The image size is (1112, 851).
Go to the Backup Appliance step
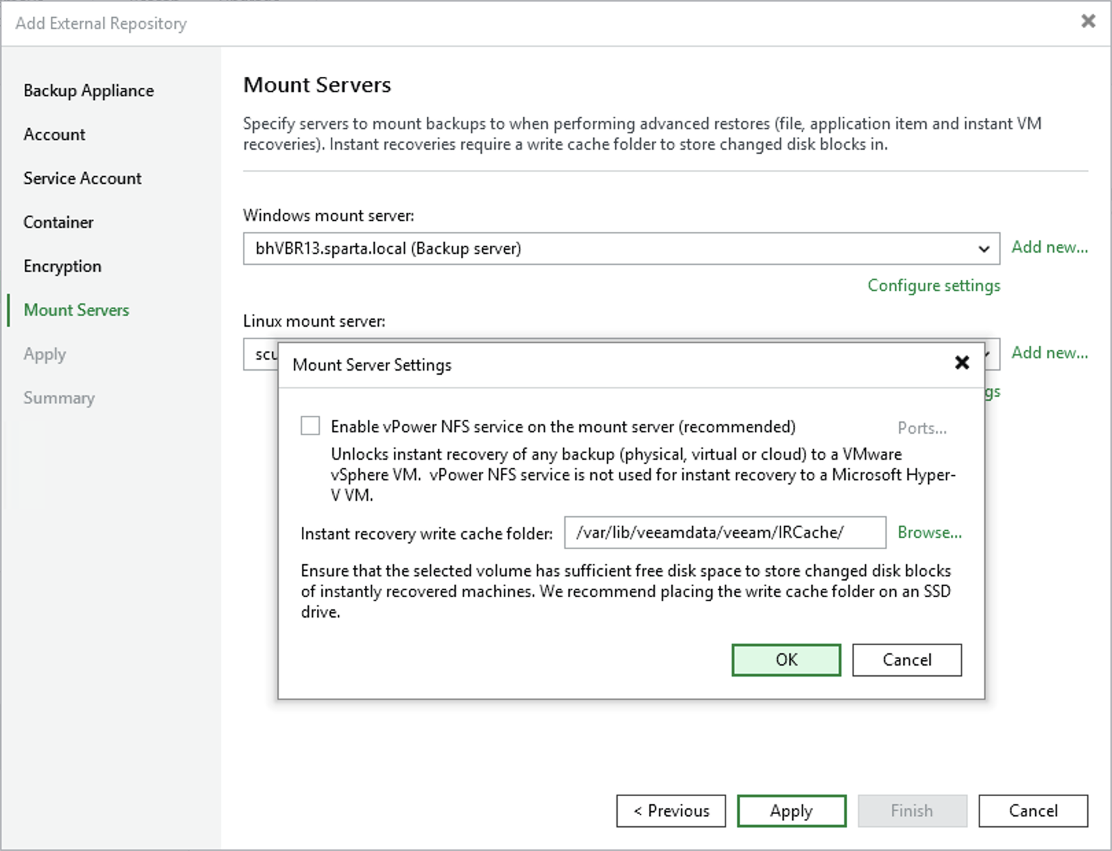click(89, 91)
